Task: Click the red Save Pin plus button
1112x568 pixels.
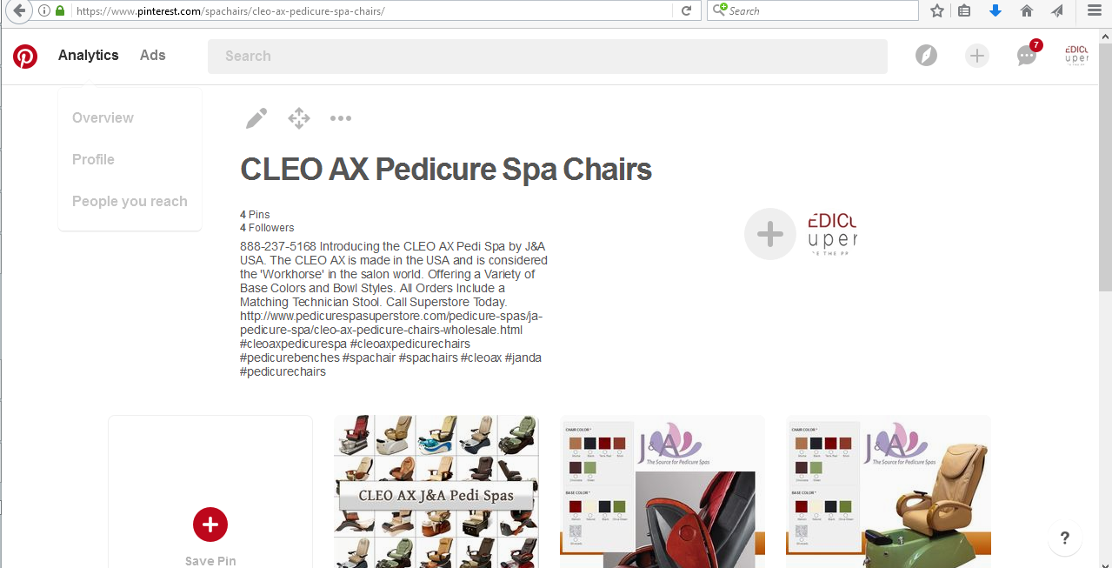Action: (x=210, y=525)
